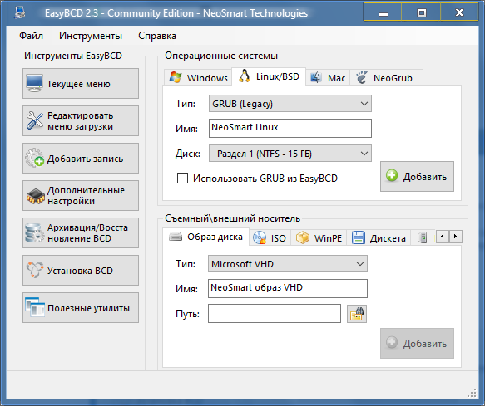
Task: Click the NeoSmart Linux name field
Action: (290, 128)
